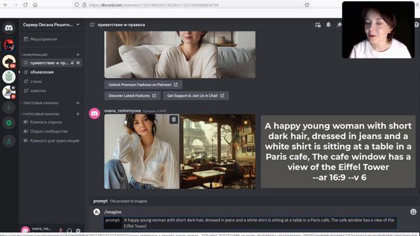
Task: Click oxana_reshetnyova username in the message
Action: point(123,111)
